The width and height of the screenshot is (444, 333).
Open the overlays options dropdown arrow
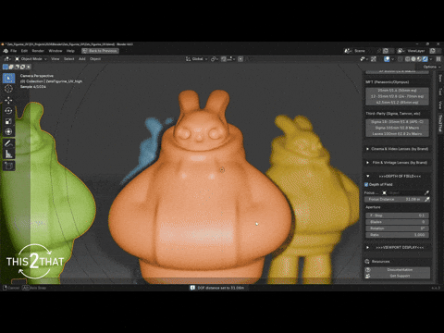pos(392,59)
